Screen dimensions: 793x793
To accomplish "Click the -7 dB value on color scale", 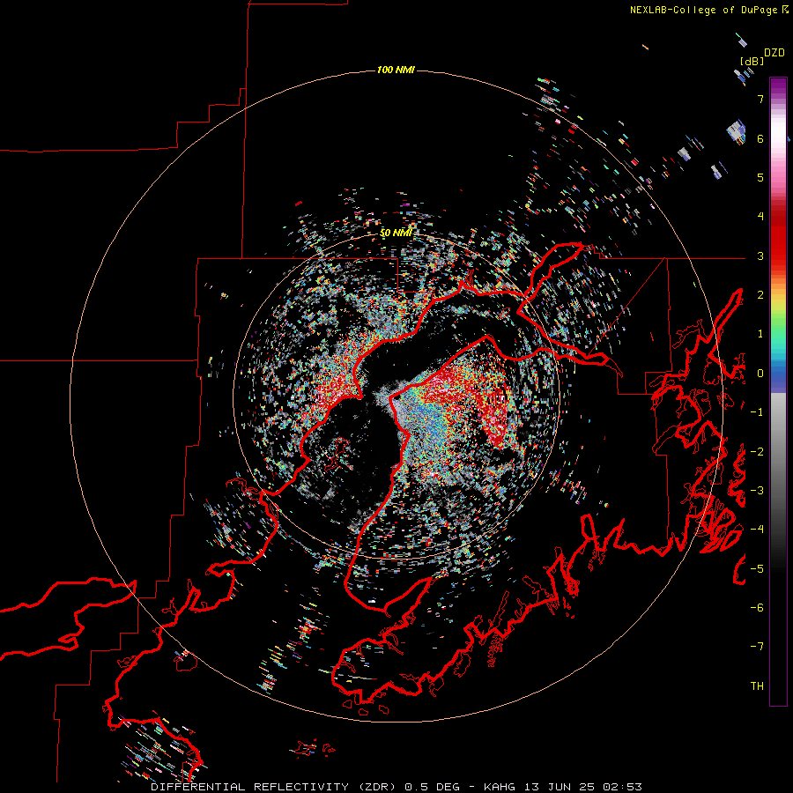I will point(757,647).
